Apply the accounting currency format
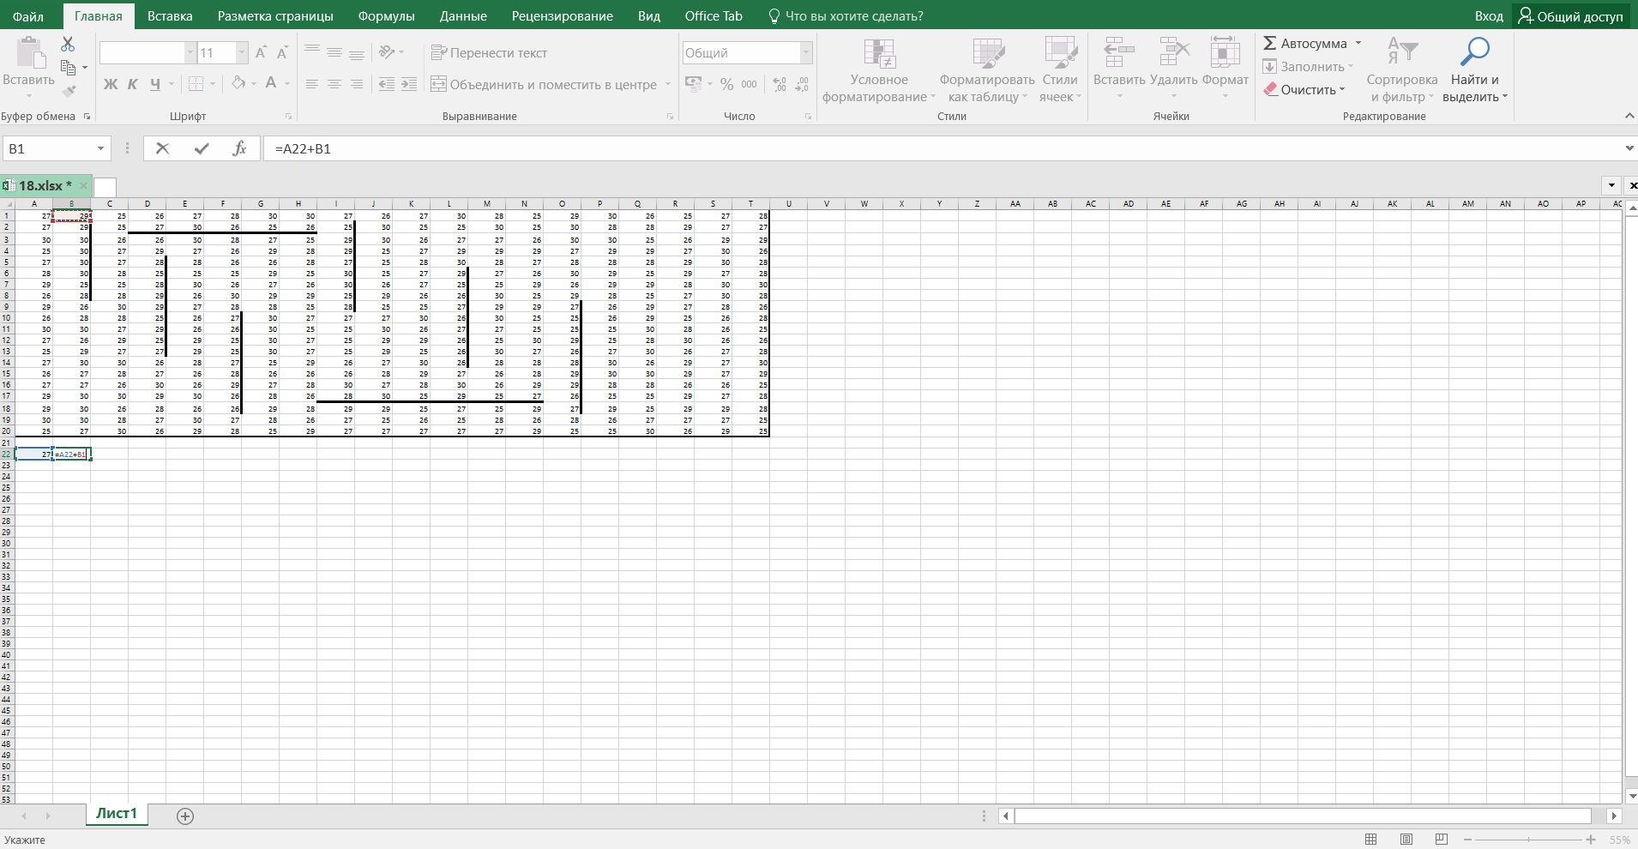 point(693,84)
